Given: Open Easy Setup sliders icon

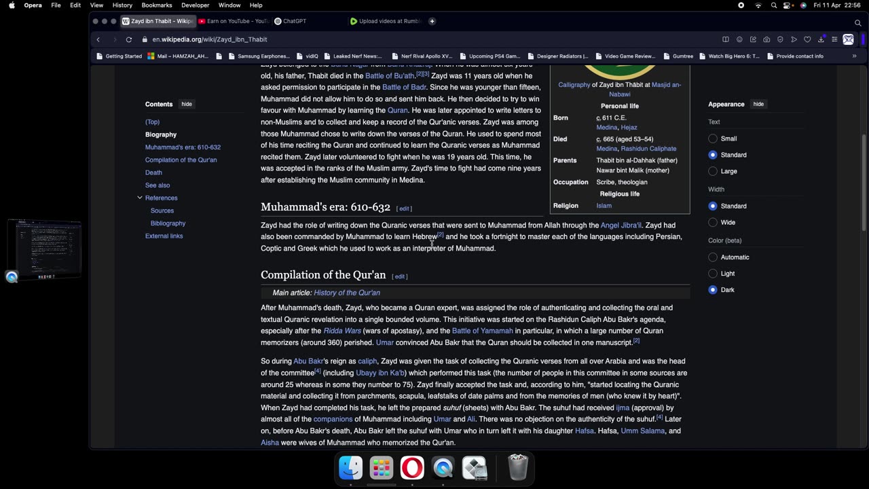Looking at the screenshot, I should click(x=834, y=39).
